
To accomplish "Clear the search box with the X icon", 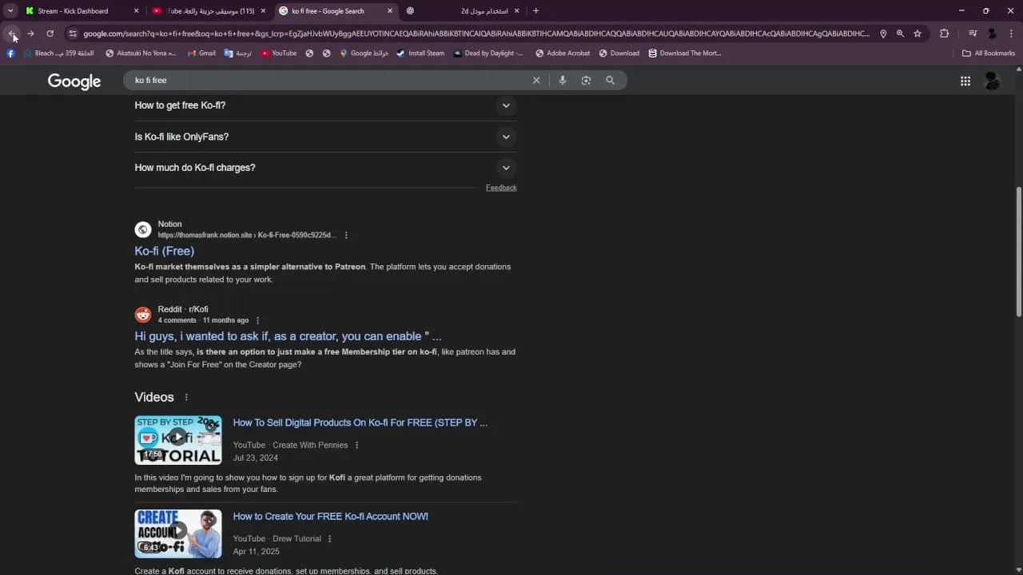I will click(536, 80).
